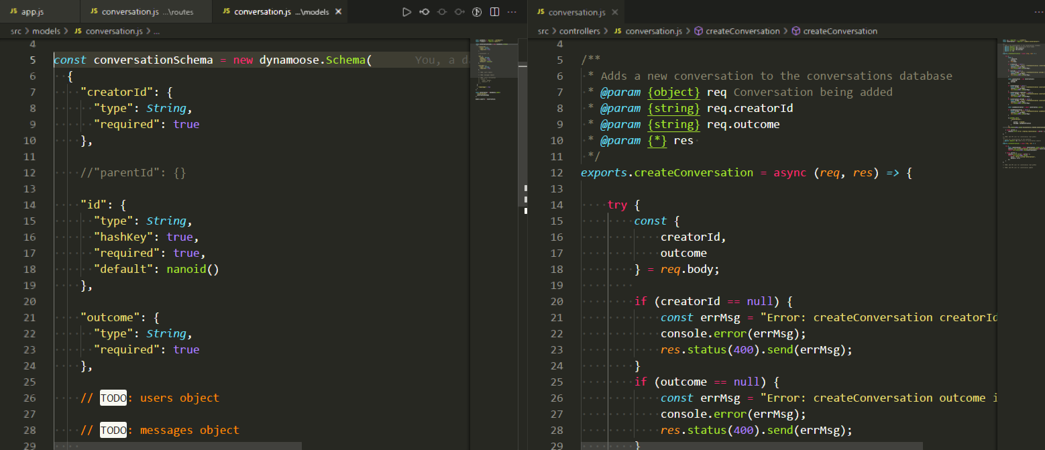Click the "hashKey" property
The width and height of the screenshot is (1045, 450).
(123, 237)
